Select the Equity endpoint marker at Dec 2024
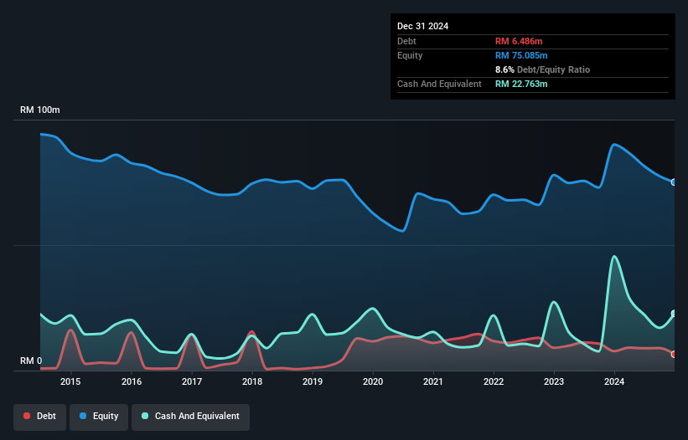Image resolution: width=688 pixels, height=440 pixels. click(674, 182)
